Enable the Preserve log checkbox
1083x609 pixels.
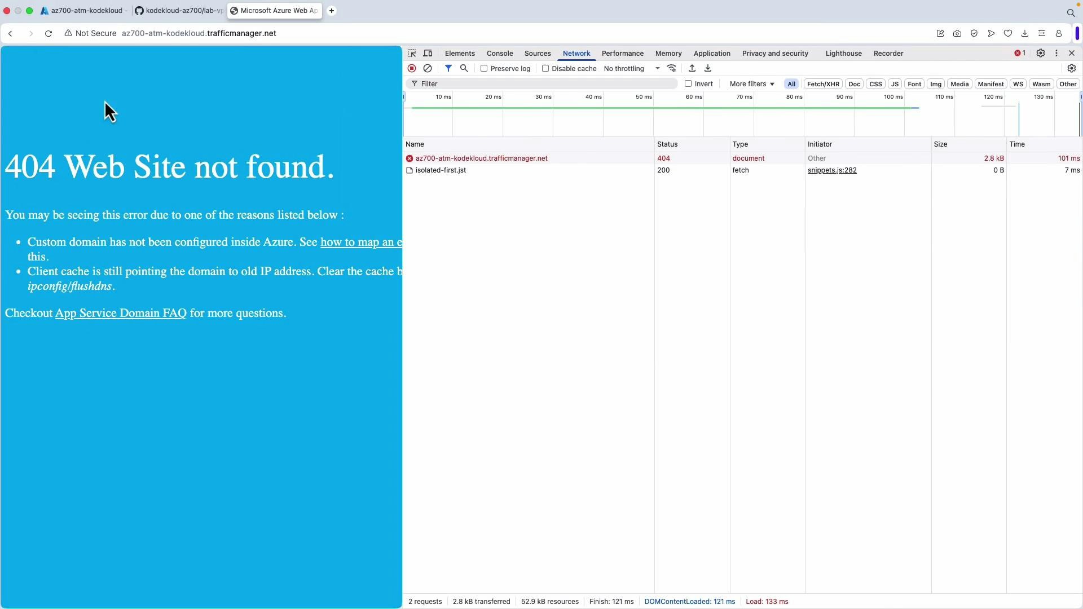485,68
